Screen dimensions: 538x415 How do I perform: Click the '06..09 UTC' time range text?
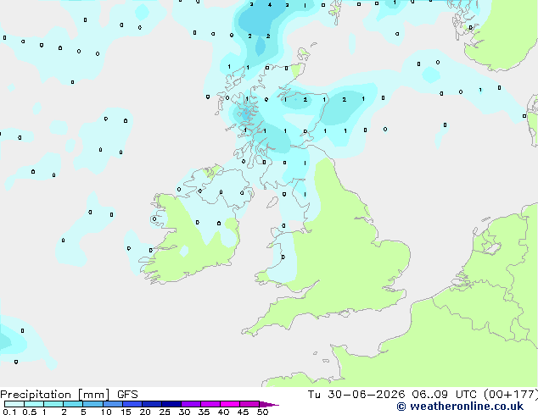click(444, 395)
